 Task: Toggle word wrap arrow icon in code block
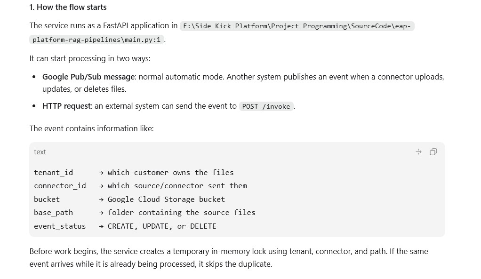418,152
